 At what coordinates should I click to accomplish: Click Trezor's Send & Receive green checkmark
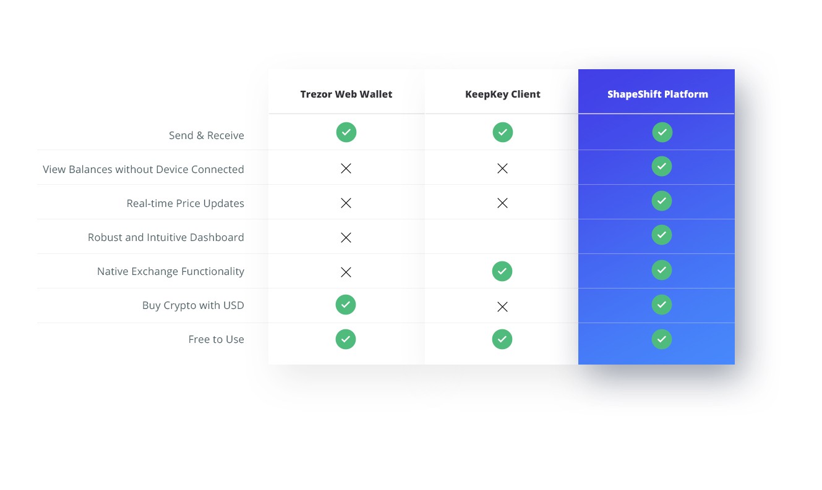point(346,132)
